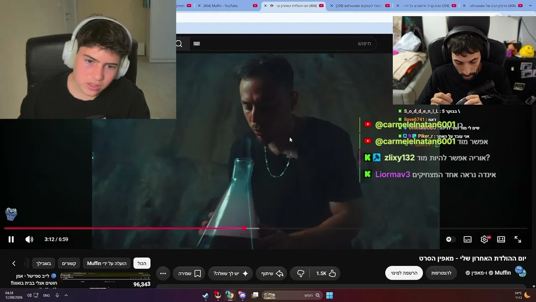Click the taskbar חפש search box
Viewport: 536px width, 302px height.
coord(291,295)
